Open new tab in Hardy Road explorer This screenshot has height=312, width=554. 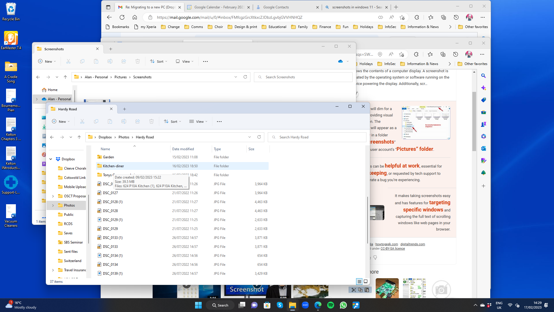(125, 109)
